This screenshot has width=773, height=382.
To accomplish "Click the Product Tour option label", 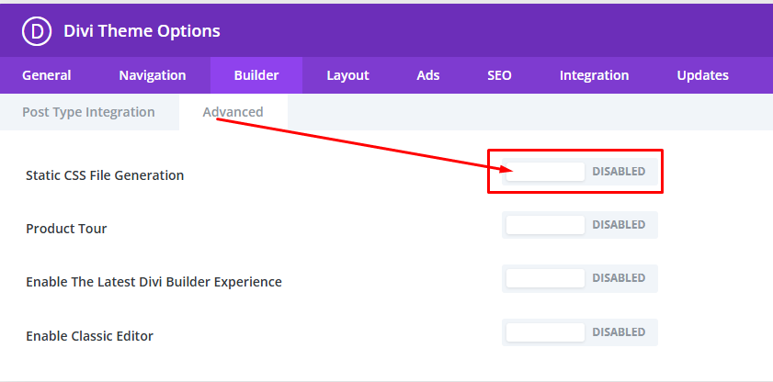I will tap(66, 229).
